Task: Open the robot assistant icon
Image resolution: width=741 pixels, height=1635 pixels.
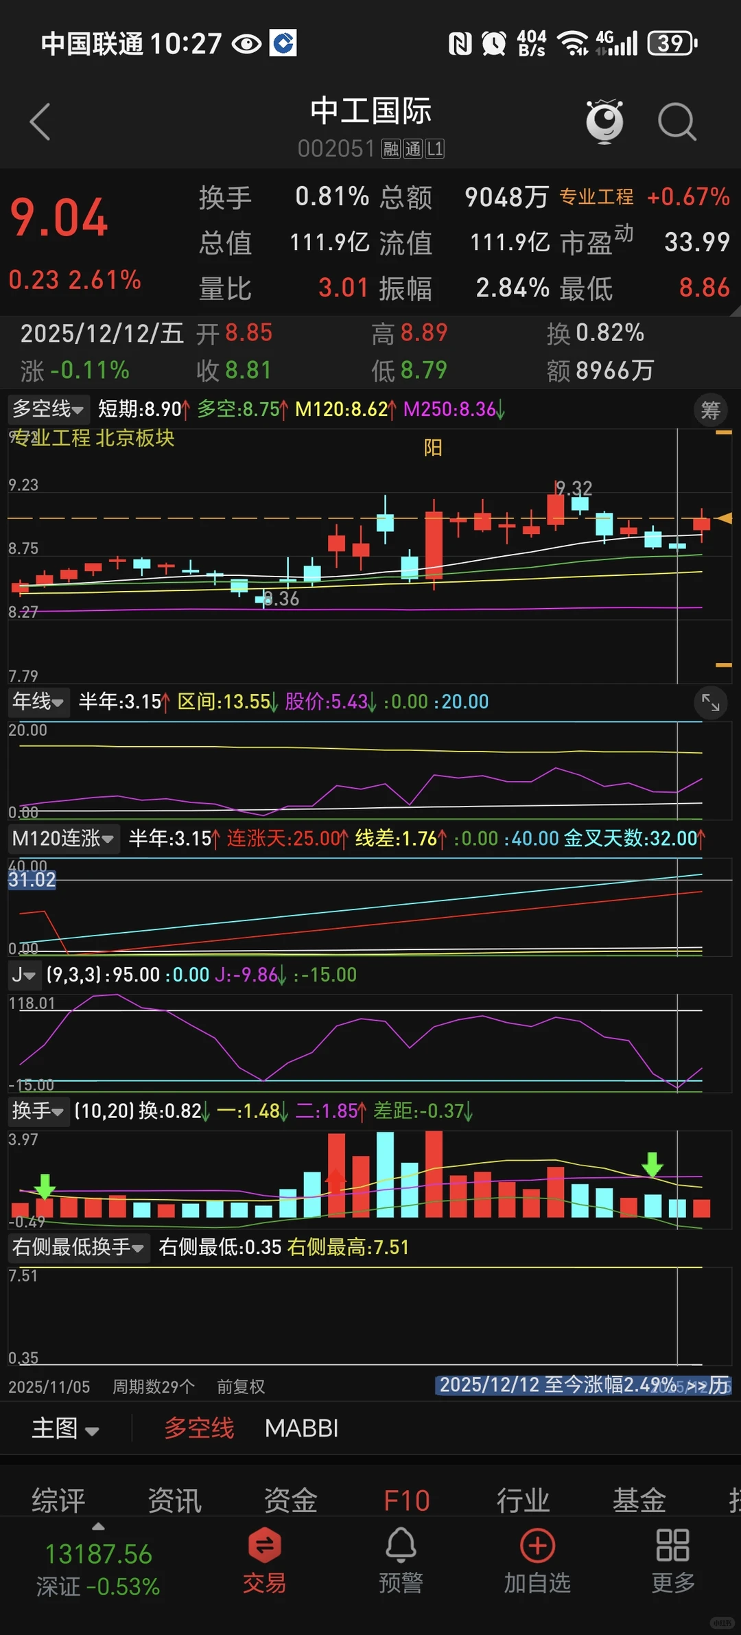Action: pos(604,121)
